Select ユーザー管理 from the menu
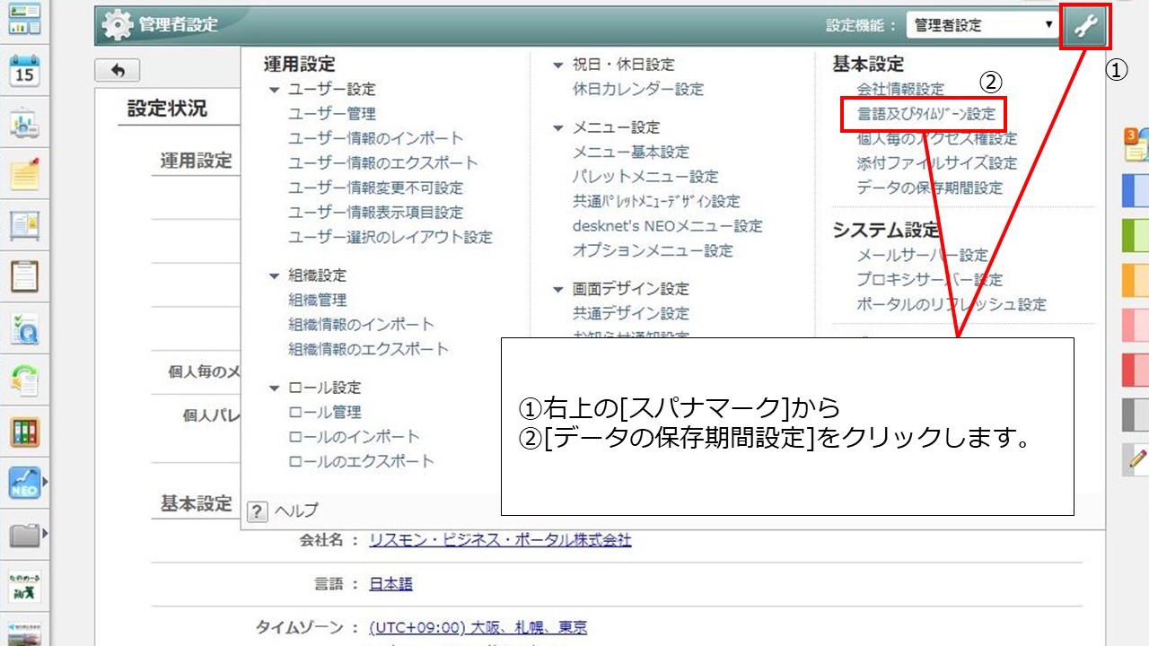1149x646 pixels. point(332,114)
